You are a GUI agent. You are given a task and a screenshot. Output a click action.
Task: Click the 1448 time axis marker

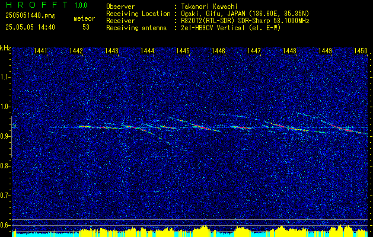289,50
